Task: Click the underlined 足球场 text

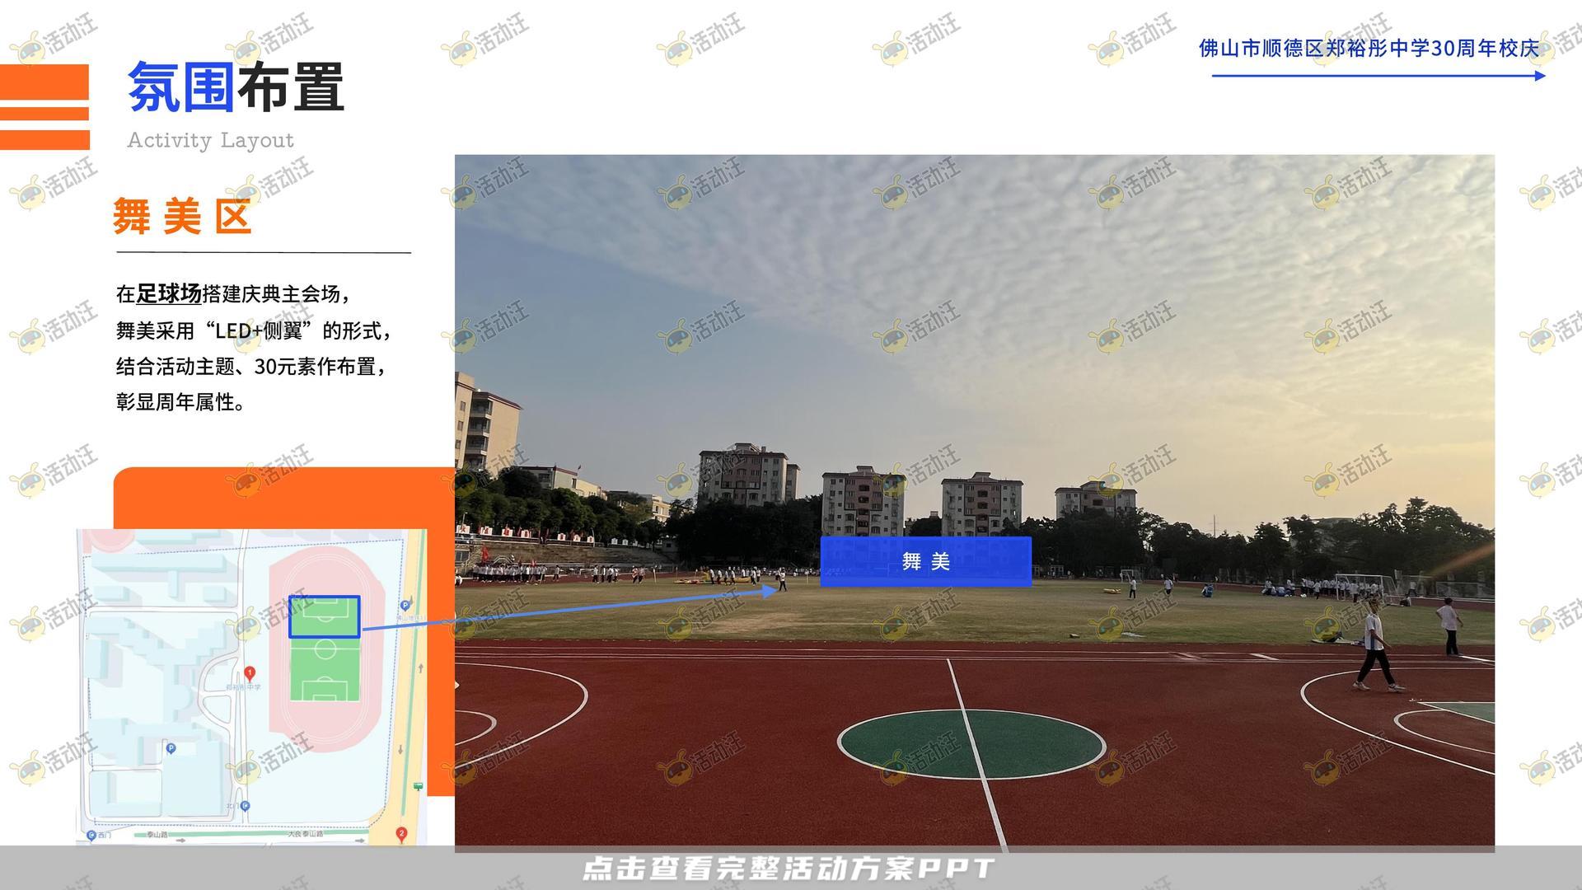Action: (x=169, y=293)
